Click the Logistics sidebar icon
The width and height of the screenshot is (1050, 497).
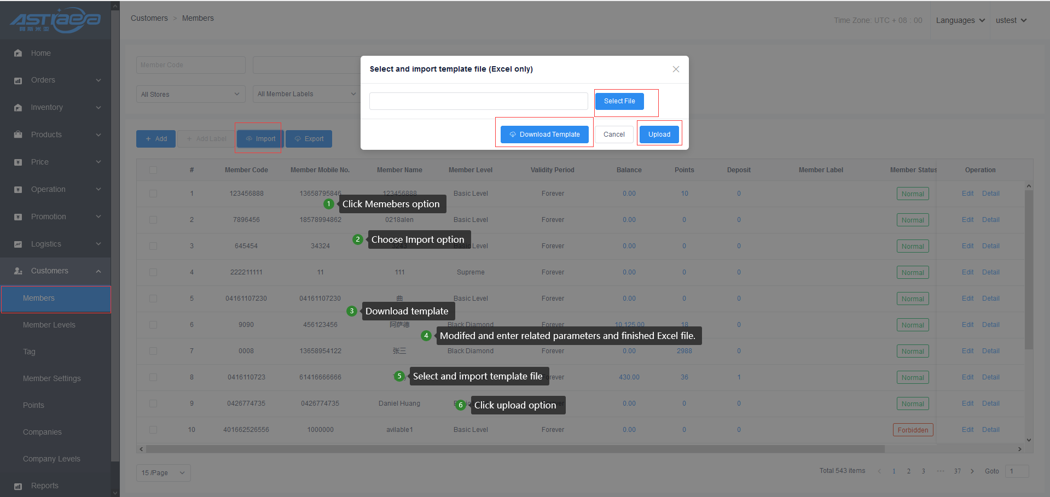pyautogui.click(x=18, y=244)
